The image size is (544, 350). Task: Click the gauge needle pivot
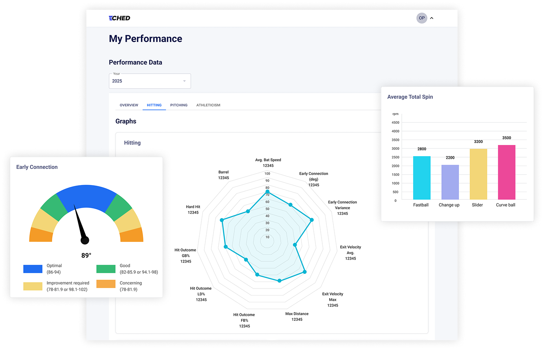tap(85, 241)
